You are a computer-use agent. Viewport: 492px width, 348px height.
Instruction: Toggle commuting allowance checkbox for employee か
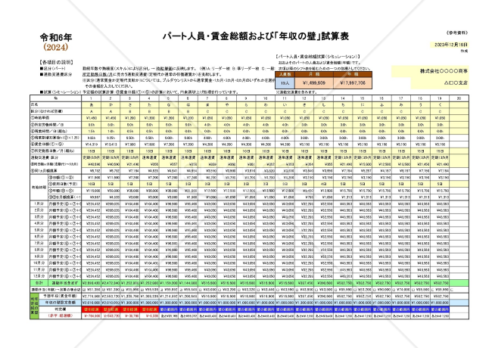coord(103,290)
